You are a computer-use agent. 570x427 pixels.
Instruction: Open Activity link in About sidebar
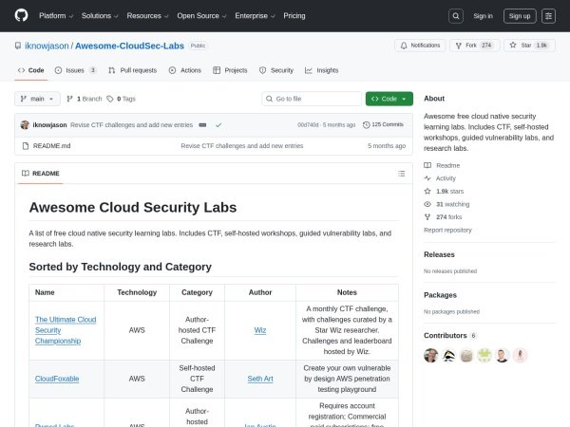pos(440,178)
